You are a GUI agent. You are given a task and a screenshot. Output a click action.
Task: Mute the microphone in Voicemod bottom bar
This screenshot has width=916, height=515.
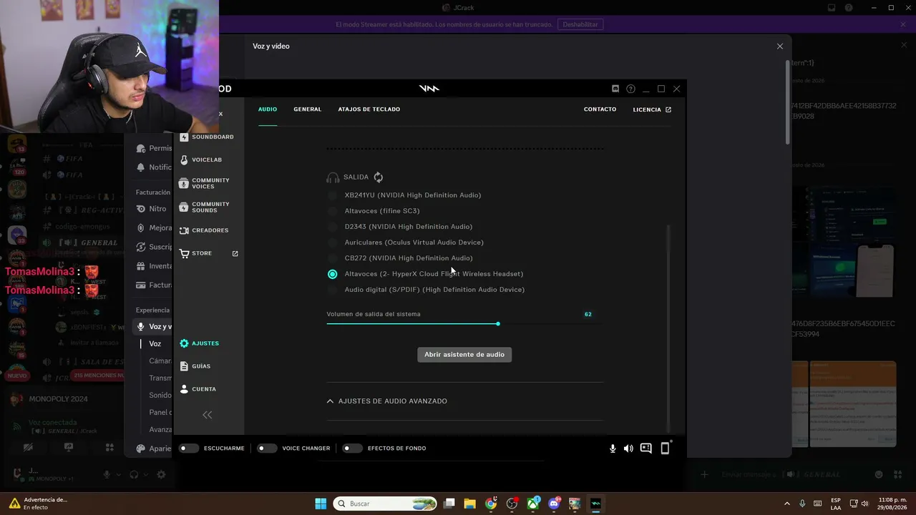[613, 448]
